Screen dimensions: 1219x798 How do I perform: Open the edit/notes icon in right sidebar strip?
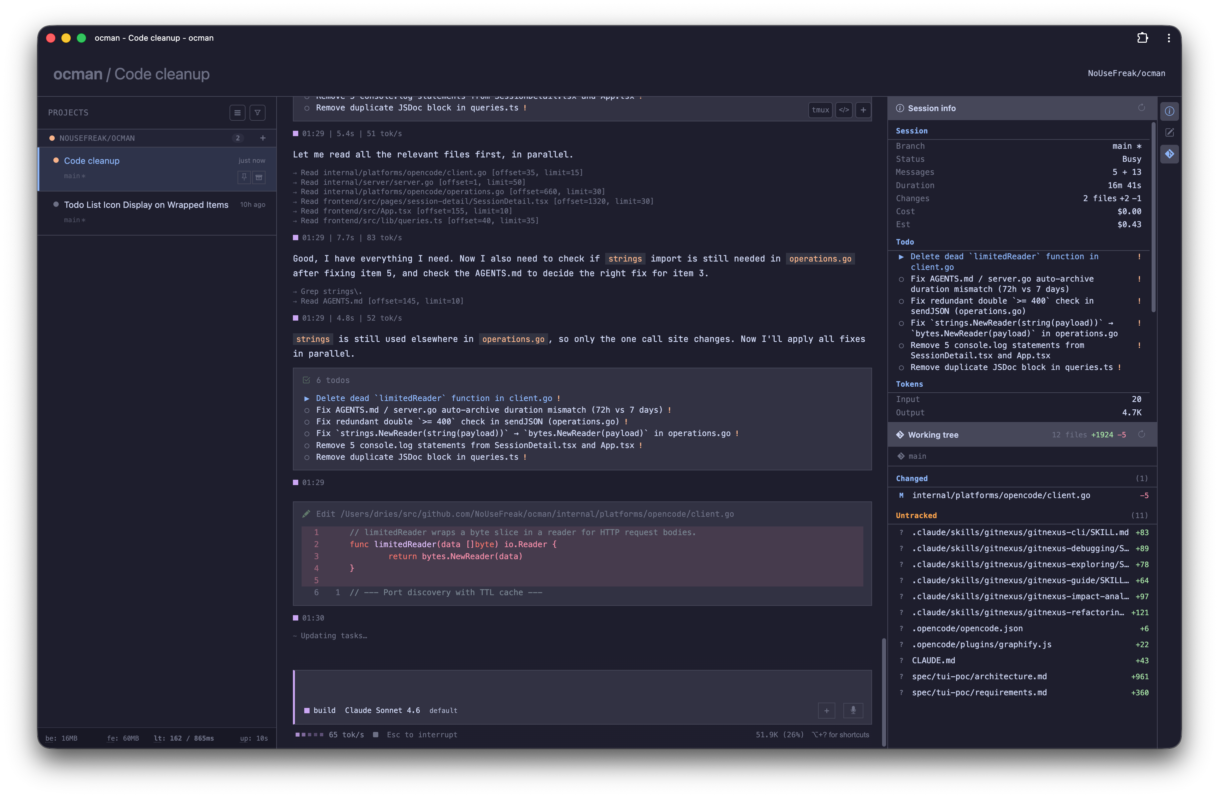1169,133
